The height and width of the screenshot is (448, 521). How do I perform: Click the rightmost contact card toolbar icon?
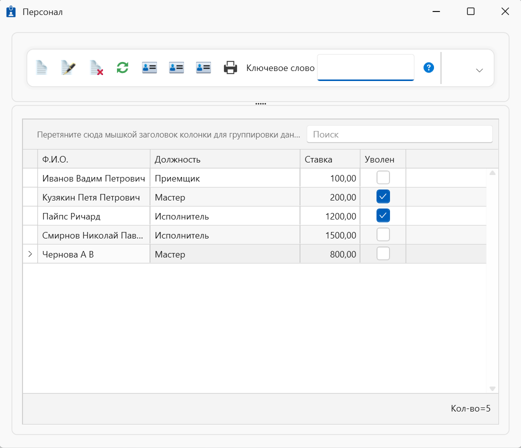203,68
